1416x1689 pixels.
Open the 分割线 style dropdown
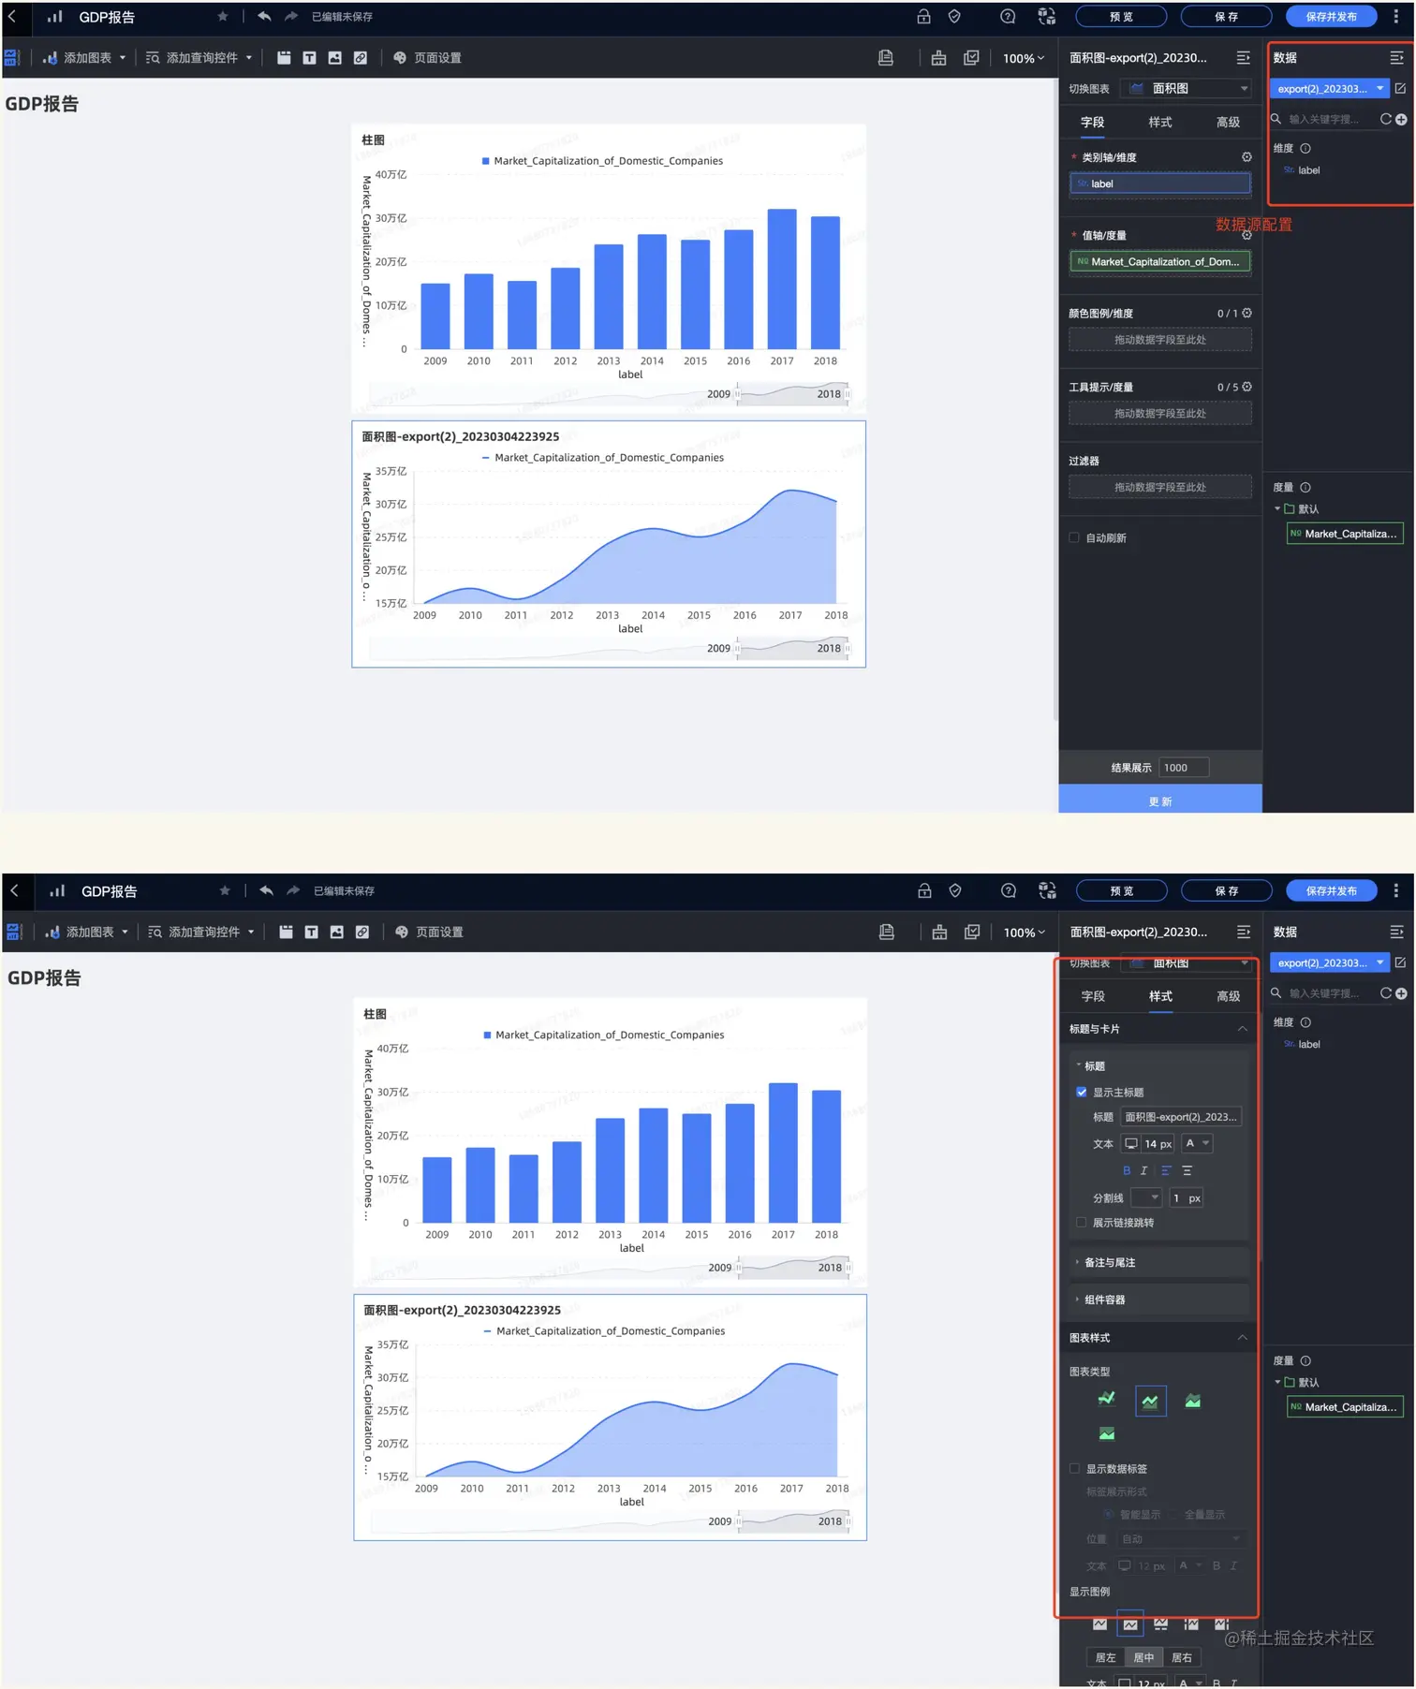click(1146, 1198)
